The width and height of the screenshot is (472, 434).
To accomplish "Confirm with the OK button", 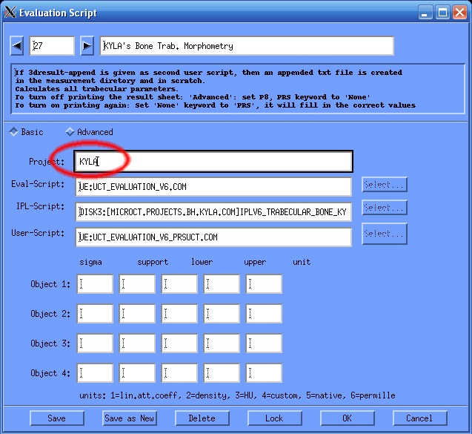I will tap(347, 418).
